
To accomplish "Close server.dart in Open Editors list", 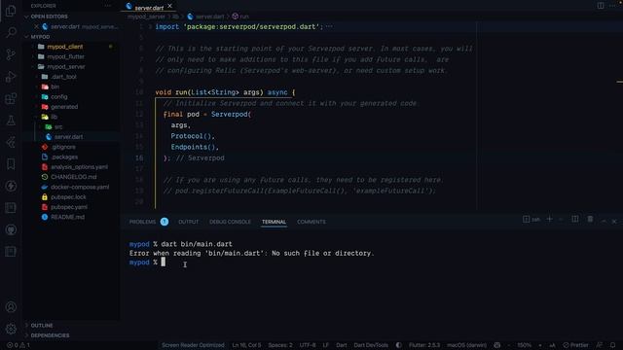I will [x=37, y=26].
